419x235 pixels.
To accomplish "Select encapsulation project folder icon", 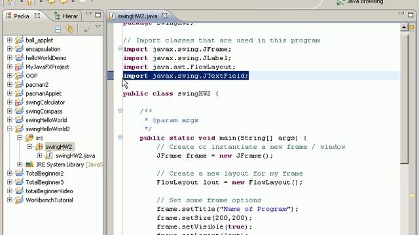I will (x=19, y=49).
